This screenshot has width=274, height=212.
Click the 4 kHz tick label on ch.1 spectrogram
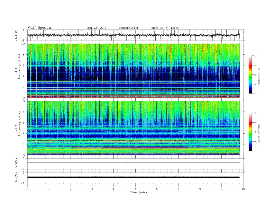24,76
